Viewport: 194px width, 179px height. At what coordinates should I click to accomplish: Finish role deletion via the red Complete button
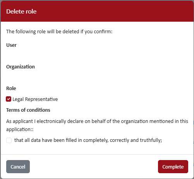(173, 167)
